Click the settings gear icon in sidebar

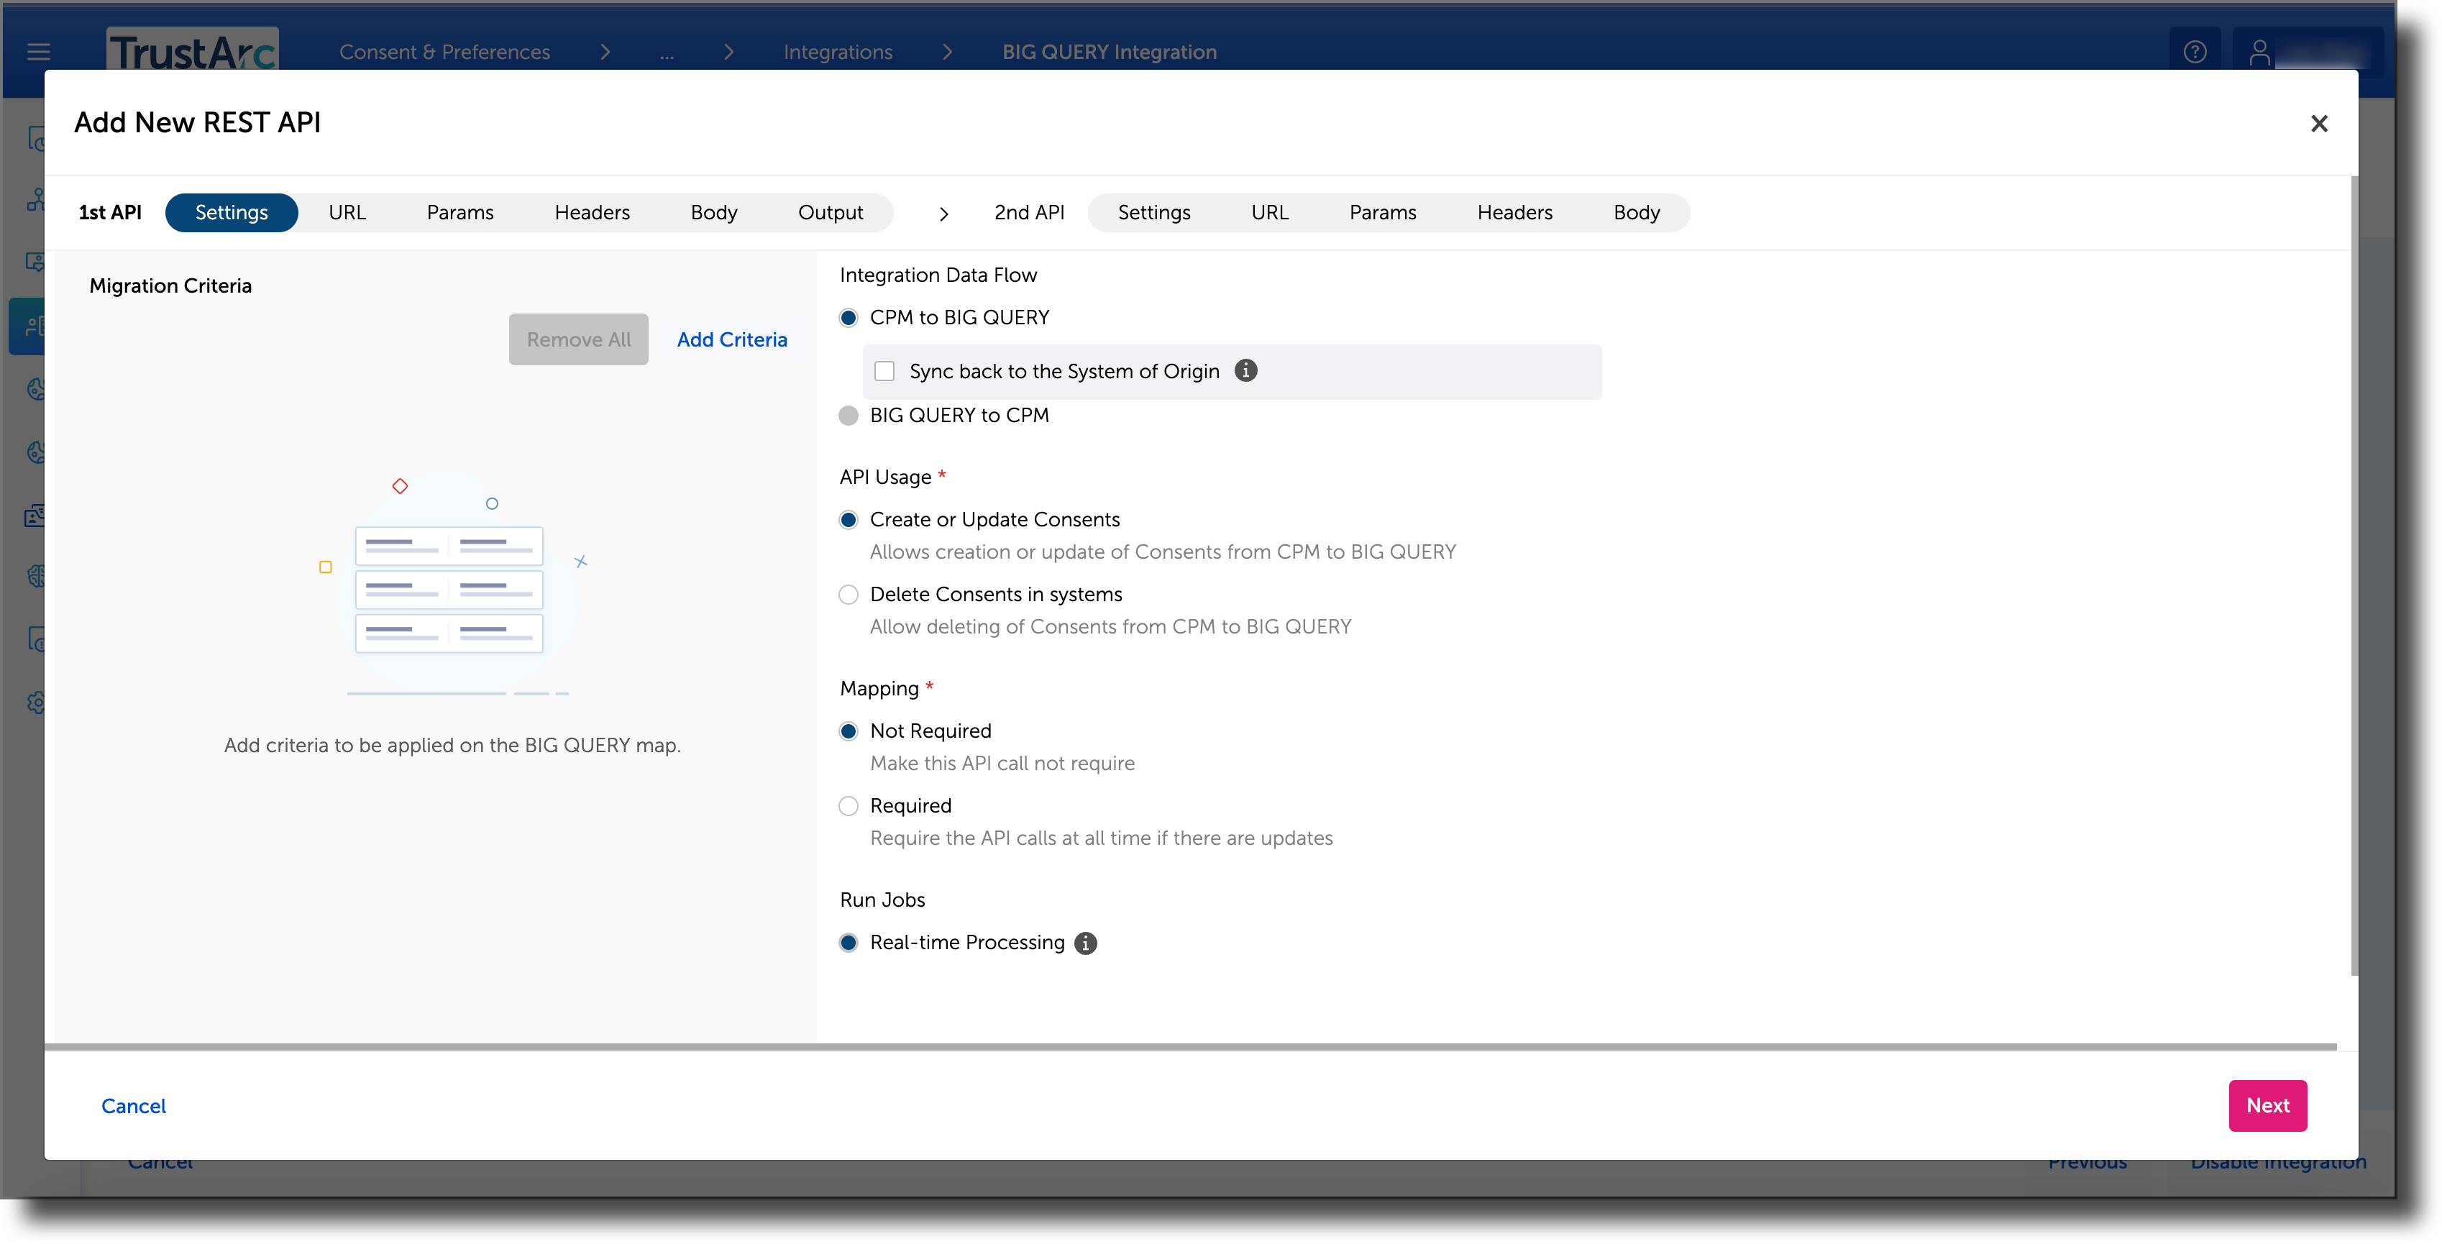pyautogui.click(x=37, y=703)
